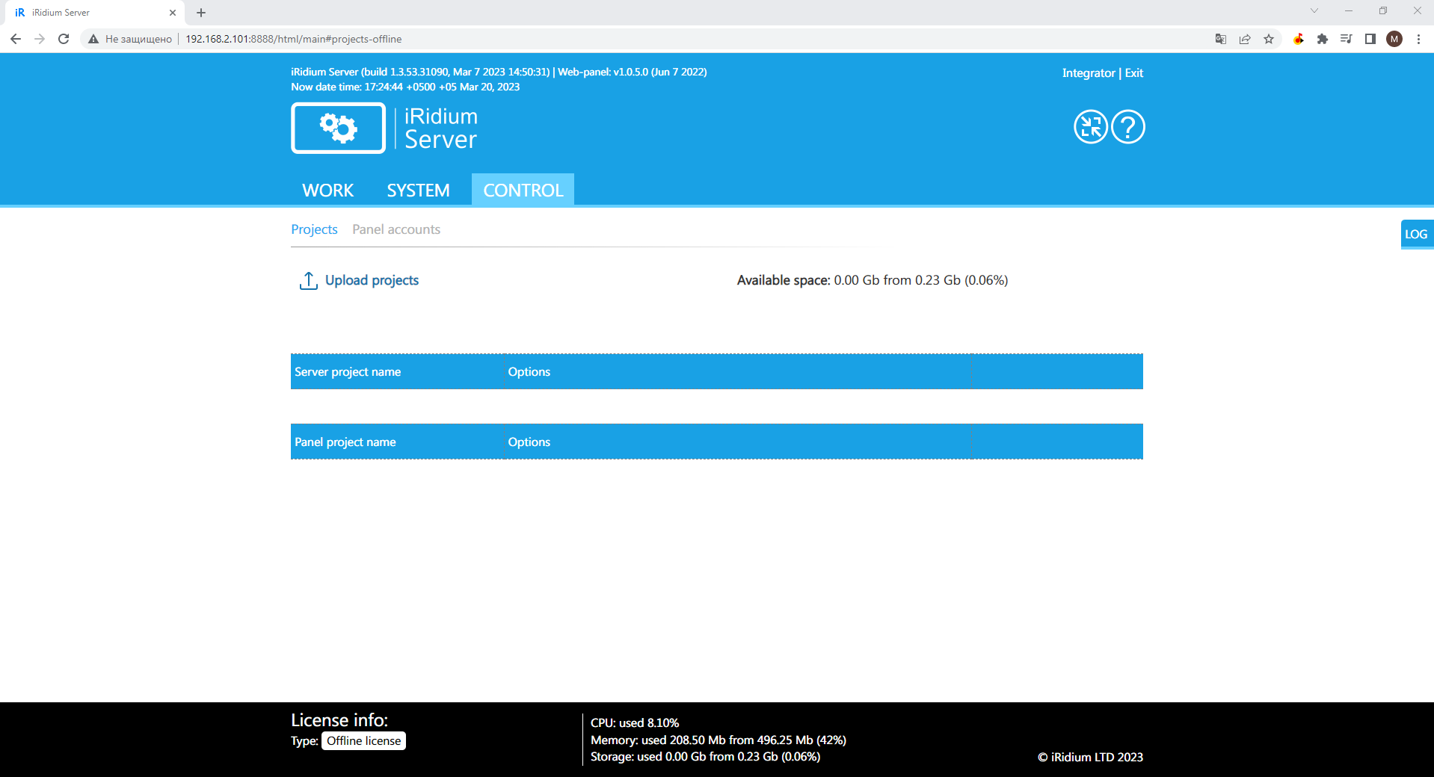The image size is (1434, 777).
Task: Click the browser translate page icon
Action: point(1221,39)
